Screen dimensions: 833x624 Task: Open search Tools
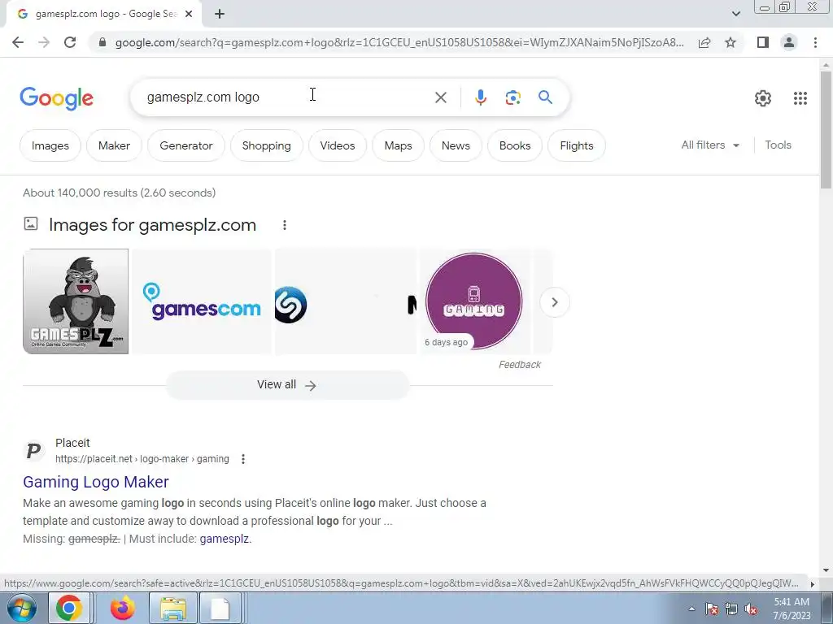tap(778, 145)
